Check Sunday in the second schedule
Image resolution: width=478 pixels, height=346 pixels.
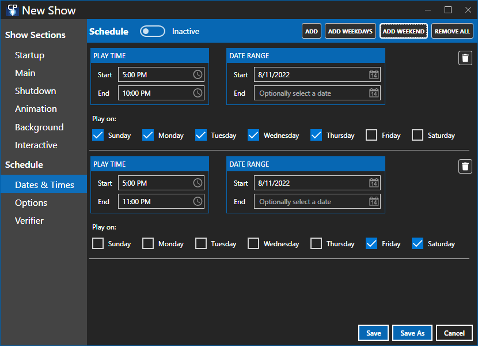(x=98, y=243)
